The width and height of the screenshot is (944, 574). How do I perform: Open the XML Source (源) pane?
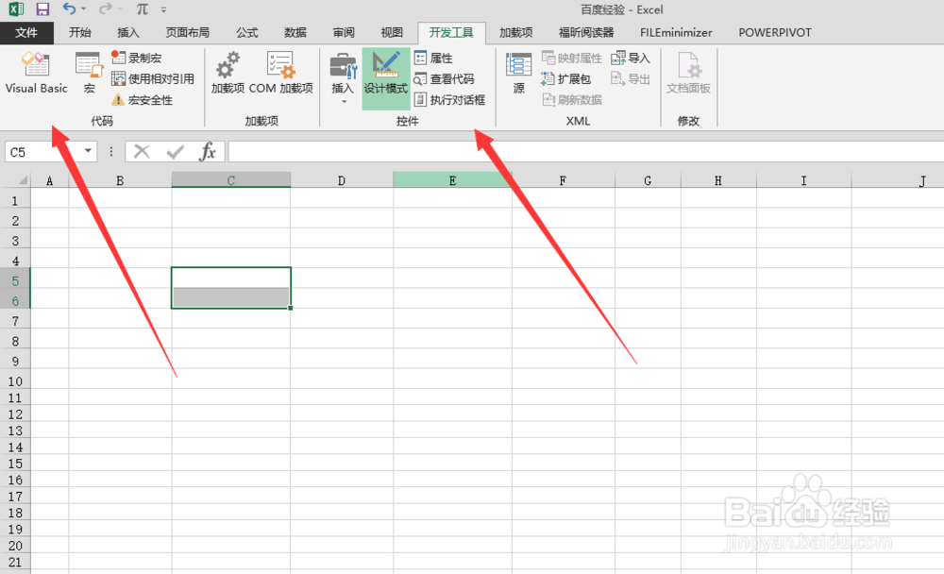tap(518, 73)
